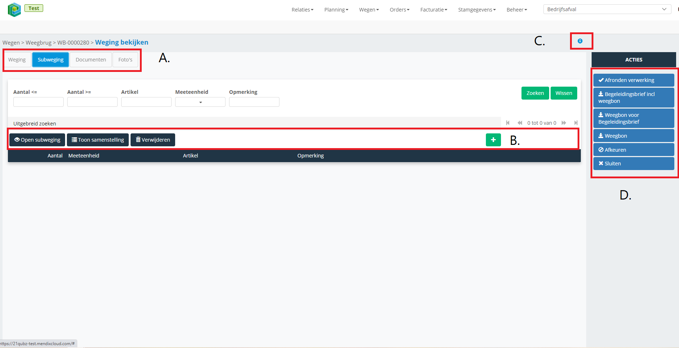Sort by Meeteenheid column header
This screenshot has width=679, height=348.
[x=84, y=156]
